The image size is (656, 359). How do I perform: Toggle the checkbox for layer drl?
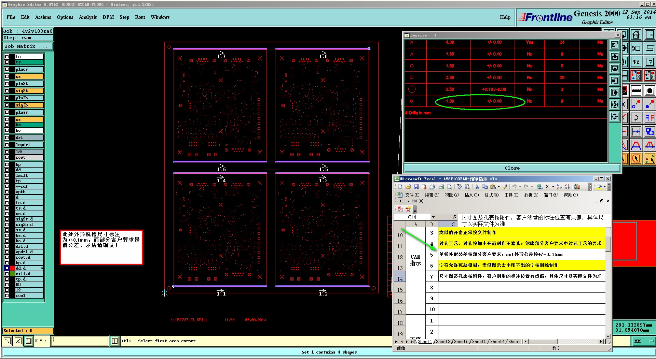[7, 138]
